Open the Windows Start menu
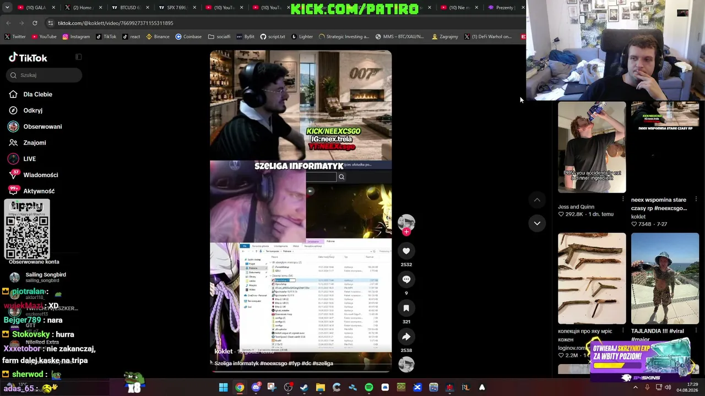Viewport: 705px width, 396px height. click(x=224, y=387)
